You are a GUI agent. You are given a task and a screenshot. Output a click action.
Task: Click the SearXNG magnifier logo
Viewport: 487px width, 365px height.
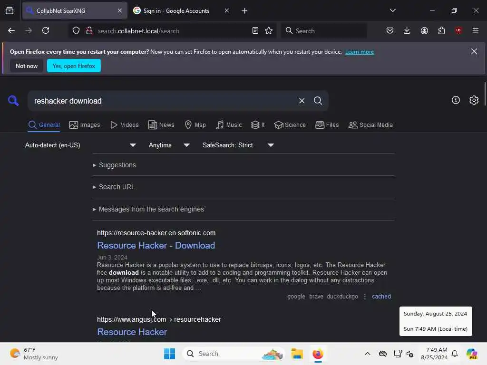13,101
